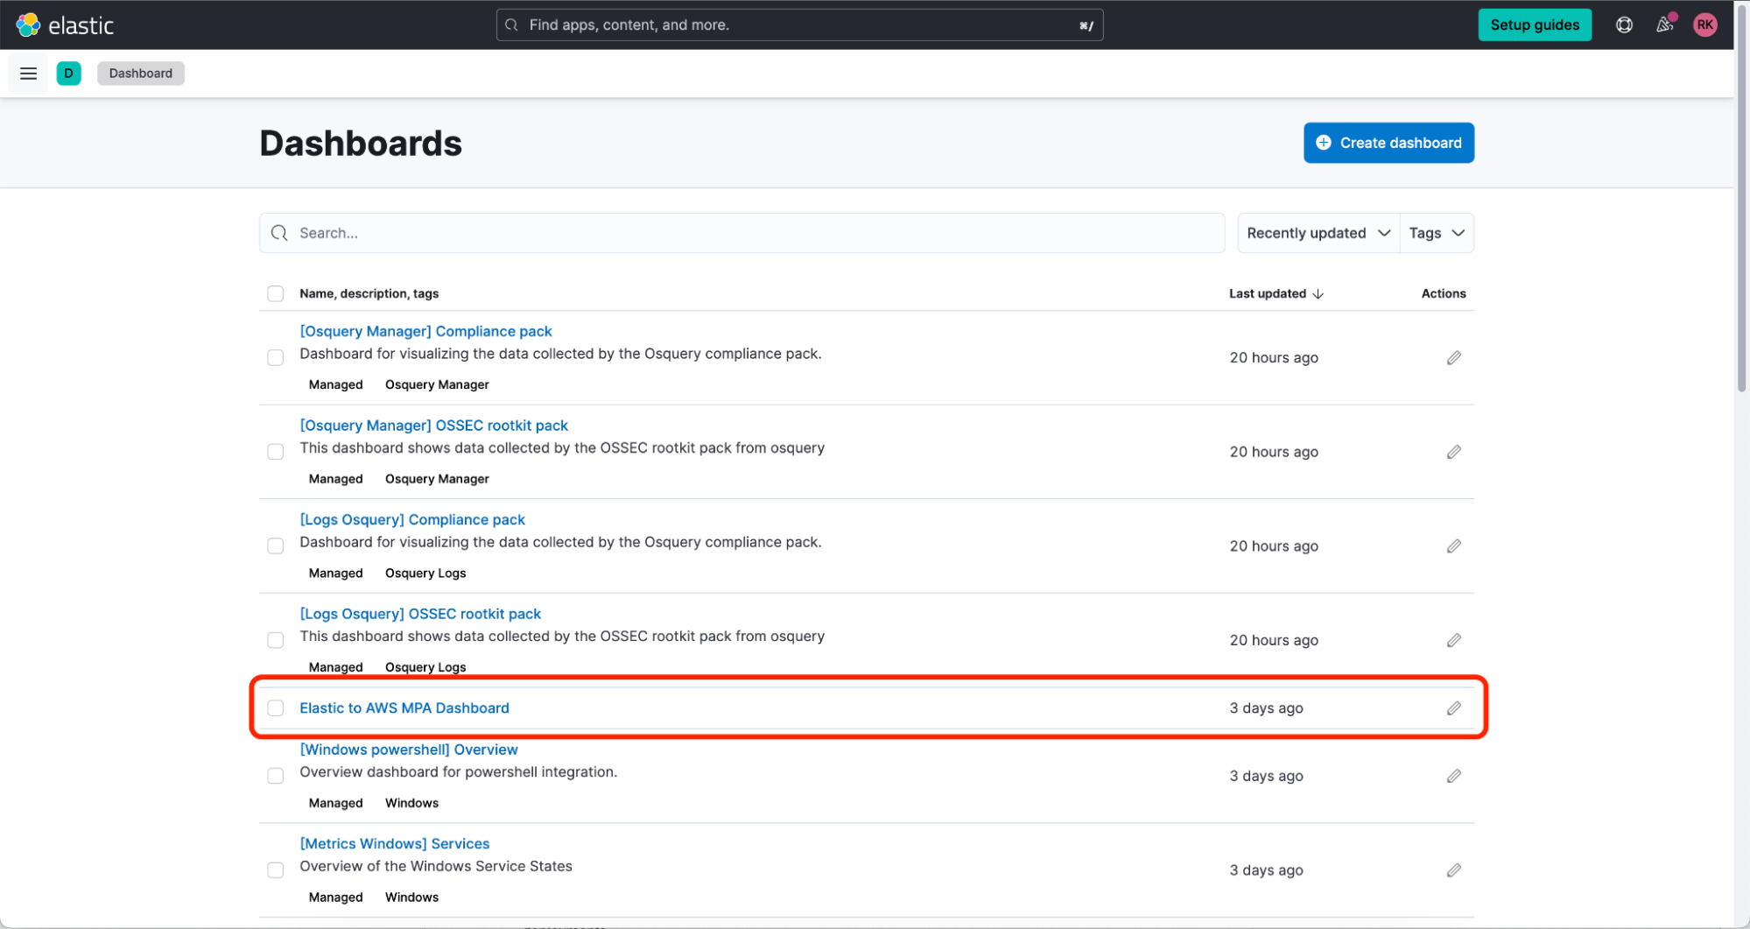Open the hamburger navigation menu
The image size is (1750, 929).
click(x=28, y=74)
